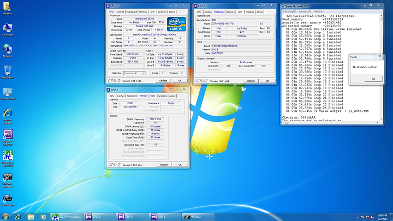Image resolution: width=393 pixels, height=221 pixels.
Task: Launch the WinShot desktop shortcut
Action: click(x=8, y=180)
